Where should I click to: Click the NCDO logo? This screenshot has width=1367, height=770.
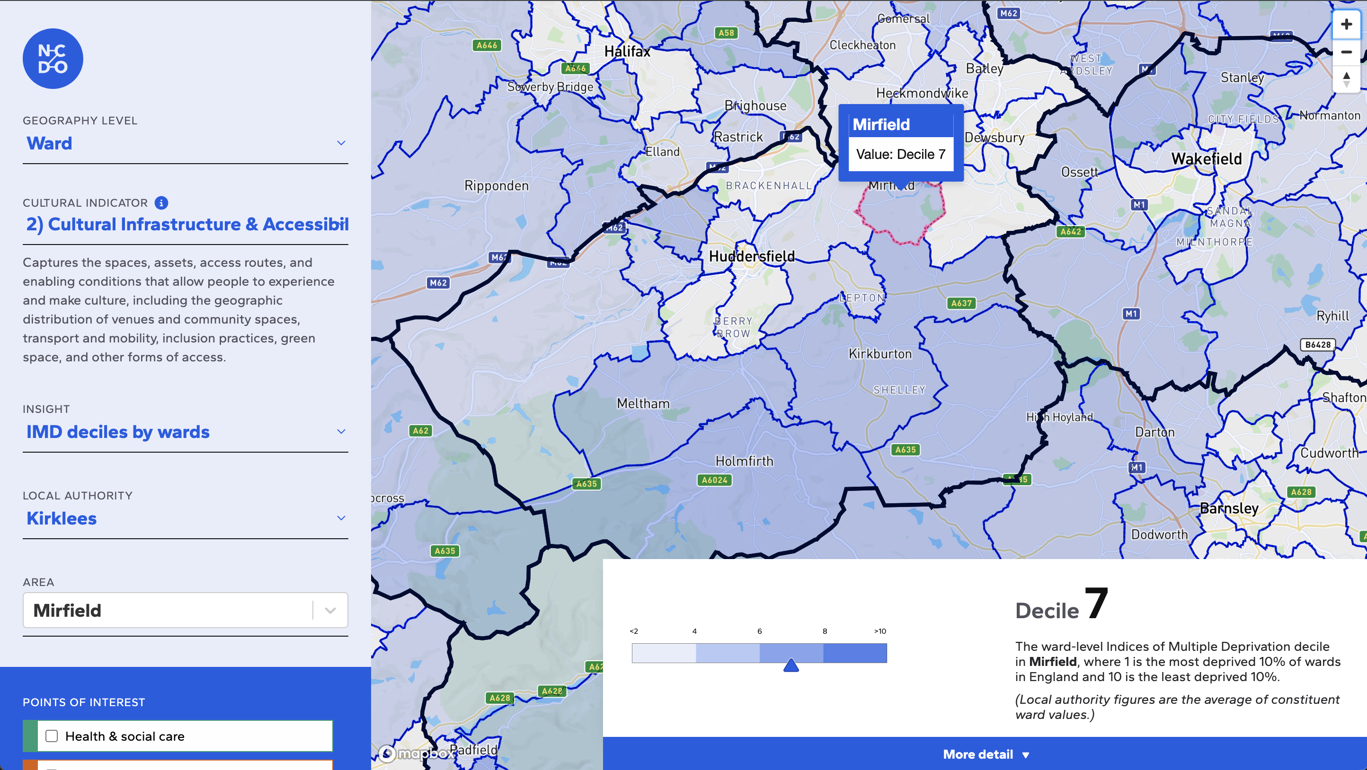53,59
